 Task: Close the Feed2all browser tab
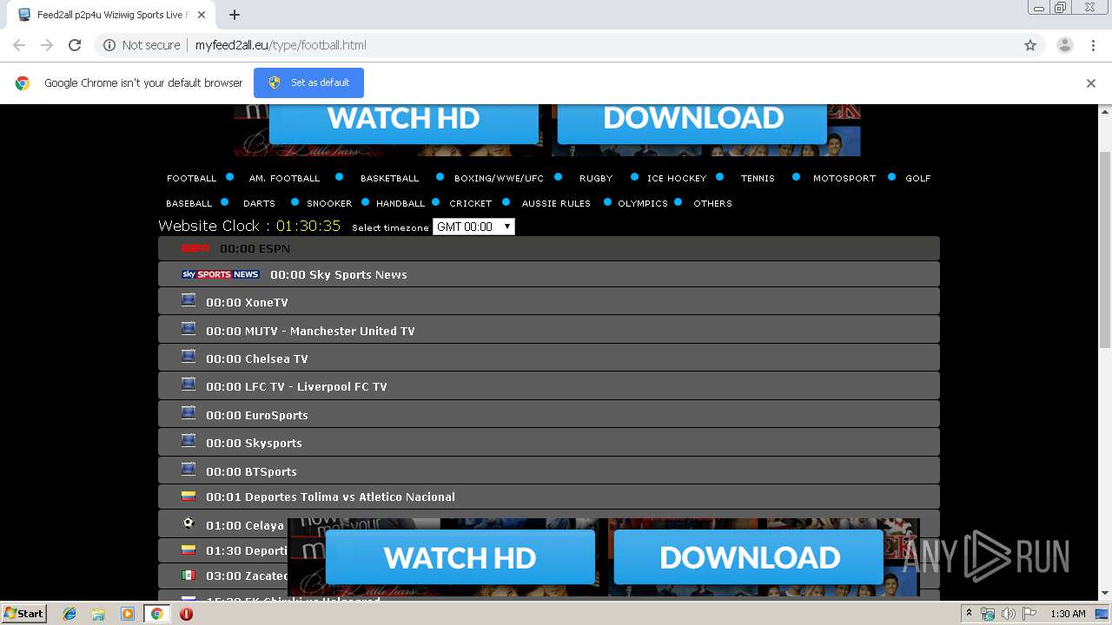click(202, 15)
